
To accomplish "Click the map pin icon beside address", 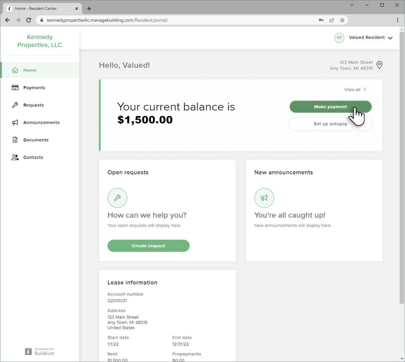I will pyautogui.click(x=379, y=65).
